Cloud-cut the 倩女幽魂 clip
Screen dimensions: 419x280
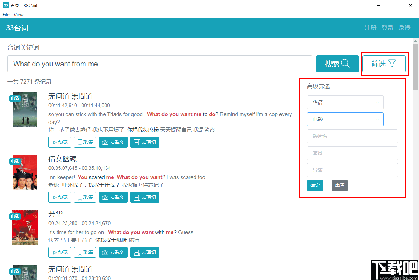coord(145,197)
